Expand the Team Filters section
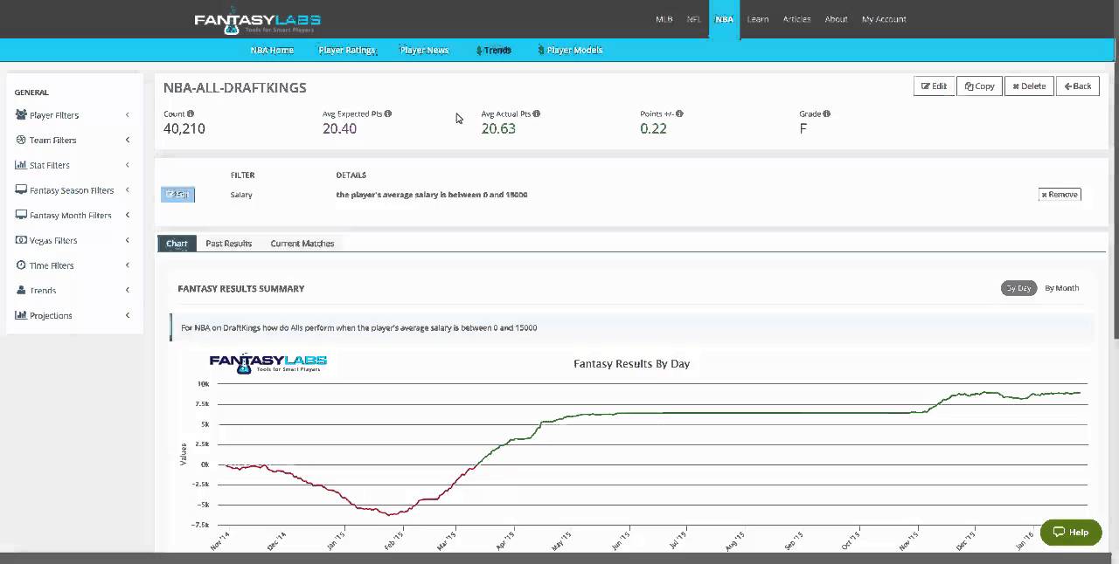The height and width of the screenshot is (564, 1119). [128, 140]
